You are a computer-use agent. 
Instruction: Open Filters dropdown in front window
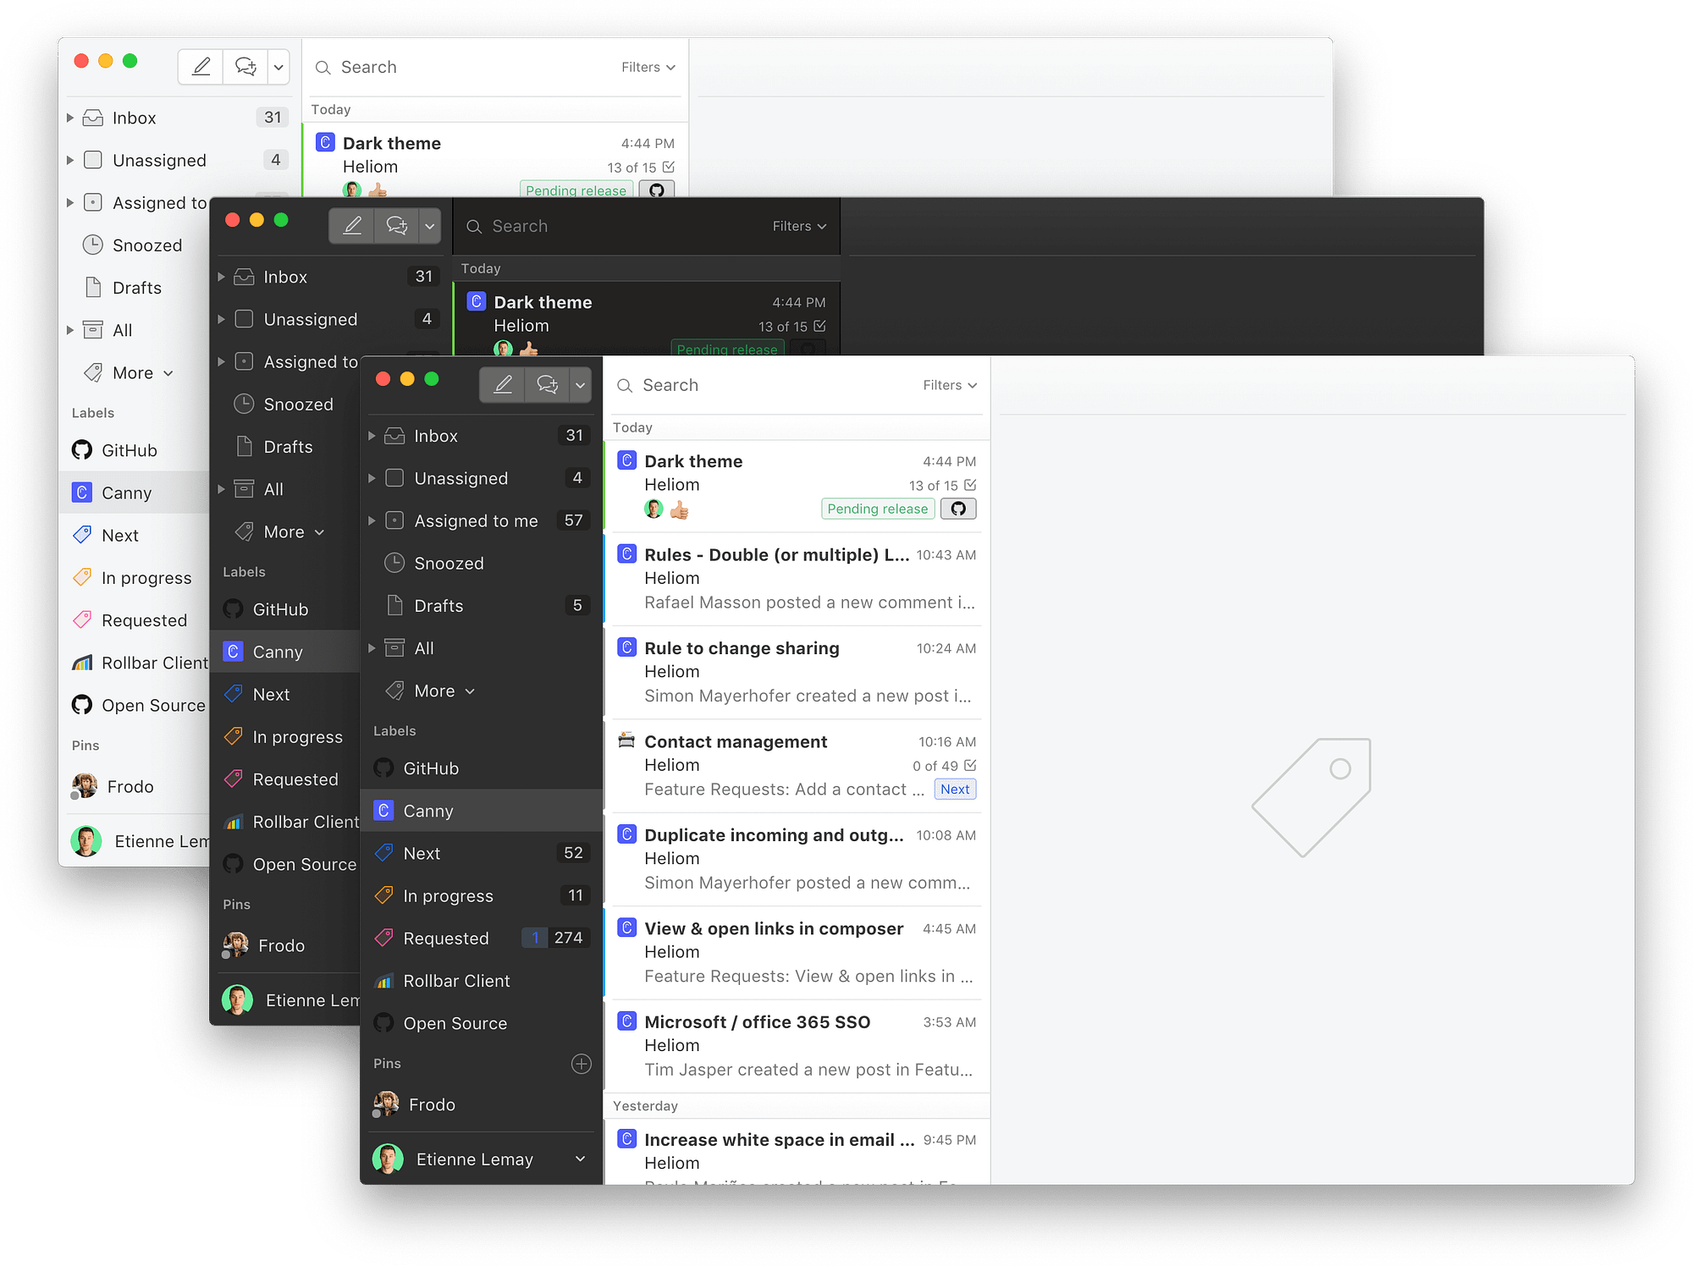pyautogui.click(x=950, y=385)
